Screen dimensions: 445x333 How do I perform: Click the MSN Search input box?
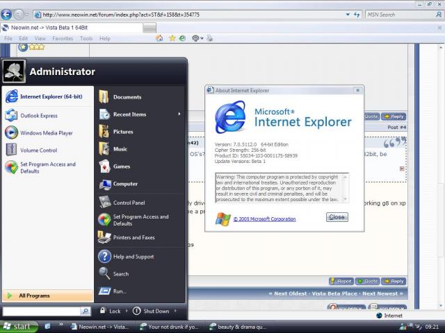[x=400, y=15]
